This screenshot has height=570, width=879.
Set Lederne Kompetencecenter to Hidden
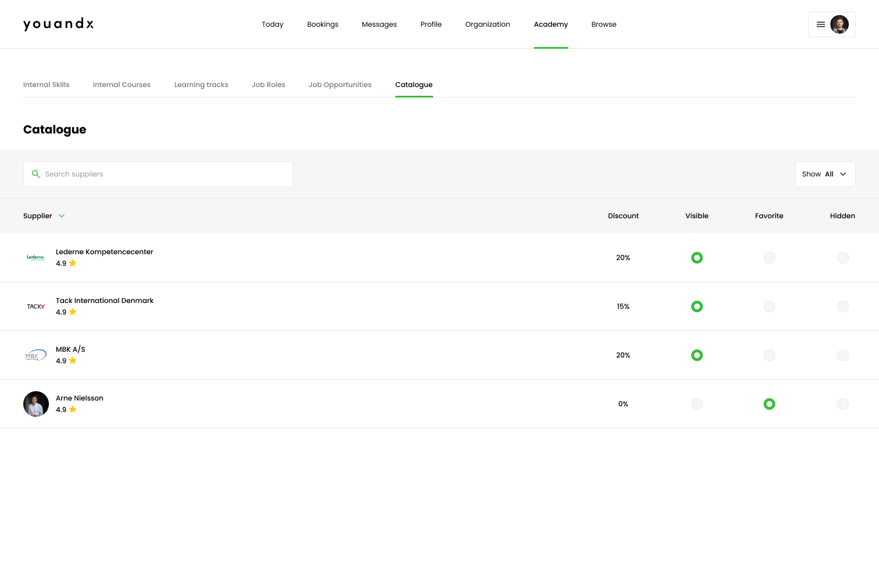[843, 258]
